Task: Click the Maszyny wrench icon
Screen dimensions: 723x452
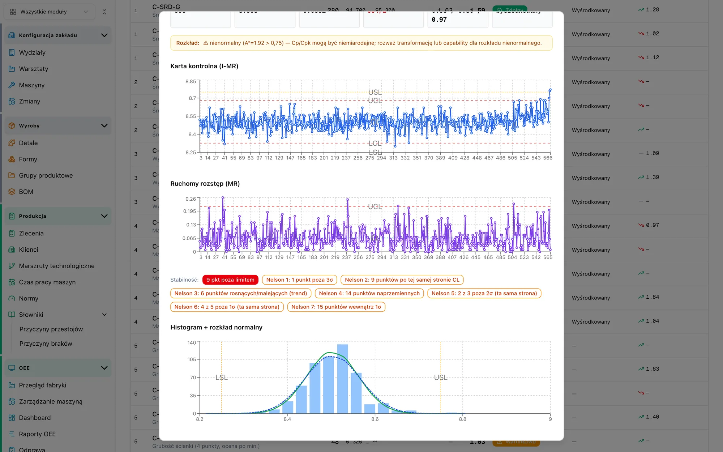Action: pos(12,85)
